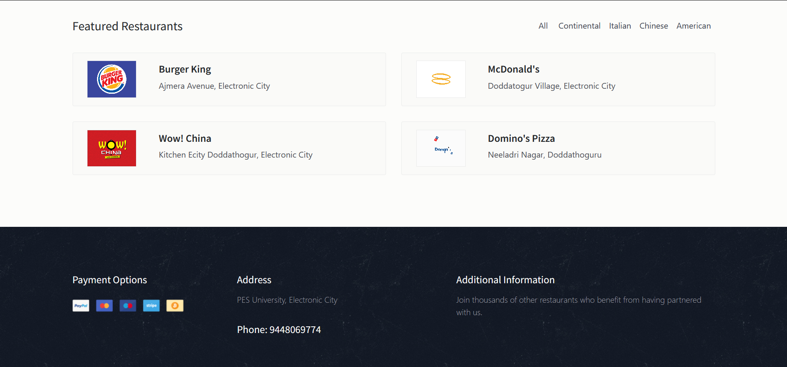Select the Mastercard payment icon
This screenshot has height=367, width=787.
104,306
